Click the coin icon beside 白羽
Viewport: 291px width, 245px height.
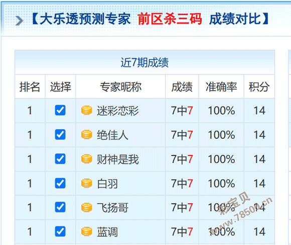86,183
